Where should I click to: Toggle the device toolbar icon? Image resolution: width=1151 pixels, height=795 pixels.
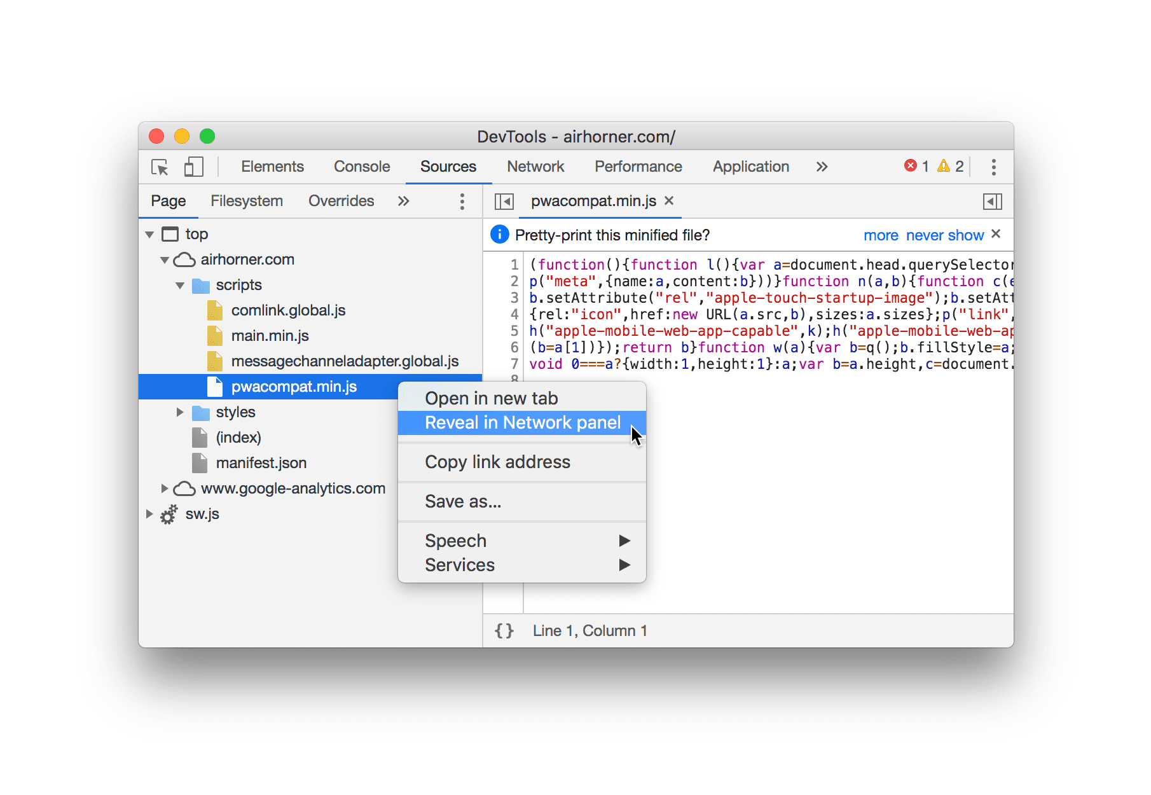[193, 167]
